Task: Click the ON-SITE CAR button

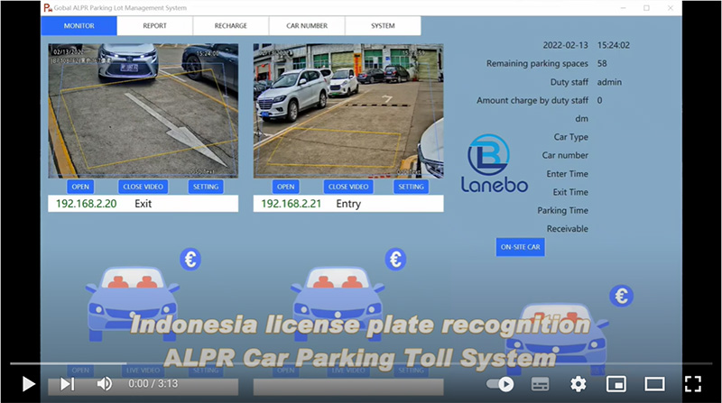Action: pyautogui.click(x=521, y=247)
